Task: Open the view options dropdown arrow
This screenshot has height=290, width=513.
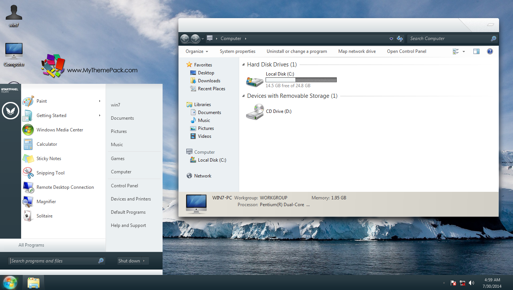Action: (x=464, y=51)
